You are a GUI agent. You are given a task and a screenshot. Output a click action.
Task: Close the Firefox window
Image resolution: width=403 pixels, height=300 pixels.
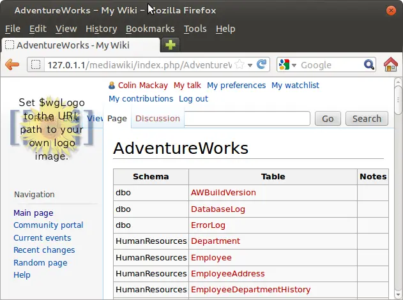click(391, 10)
